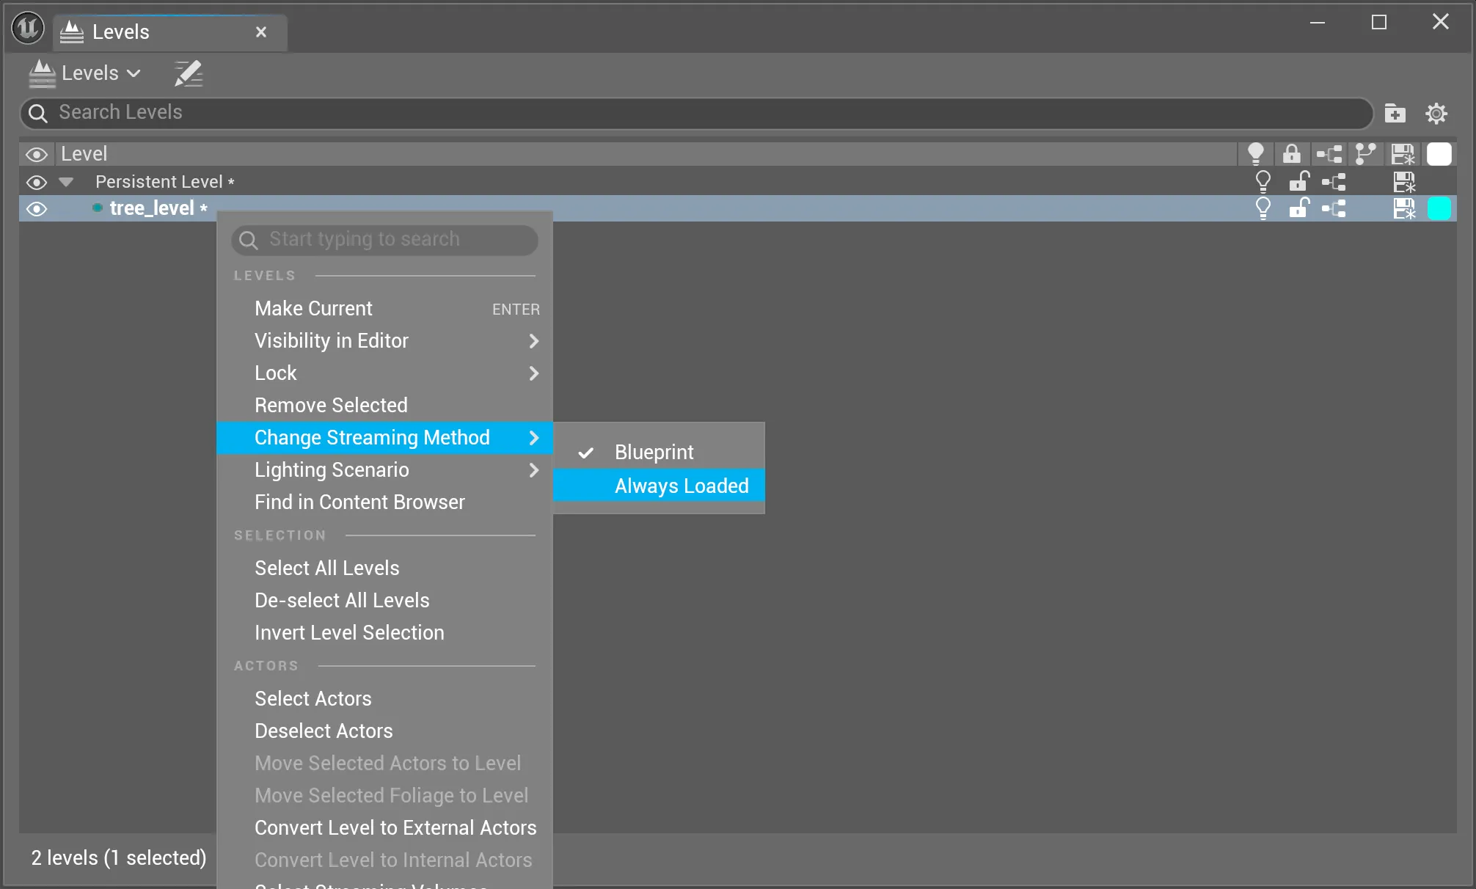This screenshot has width=1476, height=889.
Task: Toggle the tree_level unlock padlock icon
Action: 1298,209
